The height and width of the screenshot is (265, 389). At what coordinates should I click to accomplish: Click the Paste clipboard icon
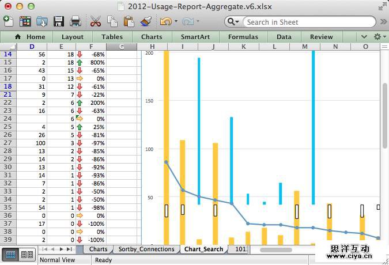click(129, 21)
